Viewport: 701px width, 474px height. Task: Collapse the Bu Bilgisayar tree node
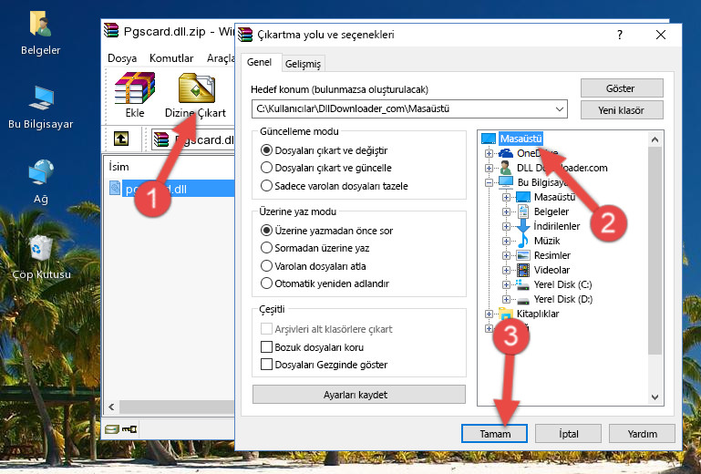tap(489, 182)
